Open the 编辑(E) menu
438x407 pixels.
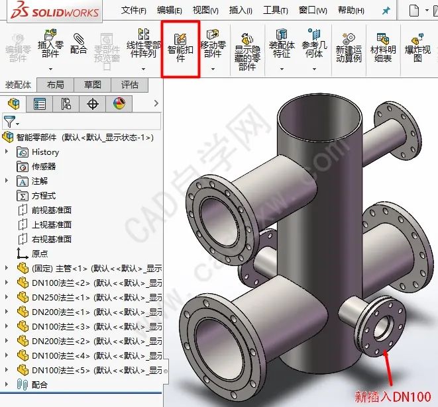(x=169, y=11)
